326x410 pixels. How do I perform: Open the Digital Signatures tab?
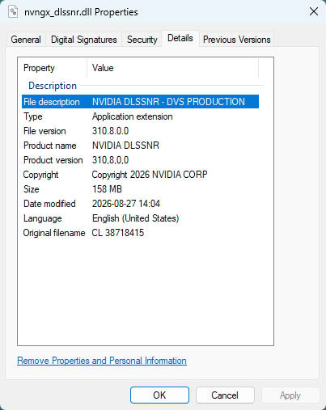coord(84,40)
